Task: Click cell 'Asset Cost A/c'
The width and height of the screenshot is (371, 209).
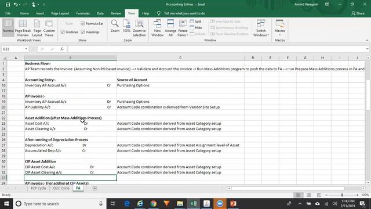Action: point(70,123)
